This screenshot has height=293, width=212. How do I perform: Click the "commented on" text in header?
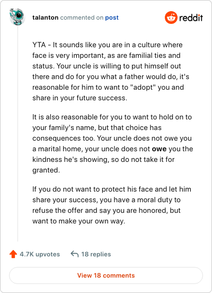click(x=82, y=18)
